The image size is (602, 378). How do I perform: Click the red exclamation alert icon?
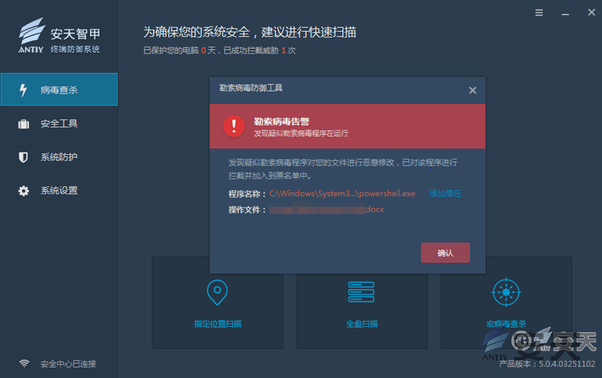(234, 126)
